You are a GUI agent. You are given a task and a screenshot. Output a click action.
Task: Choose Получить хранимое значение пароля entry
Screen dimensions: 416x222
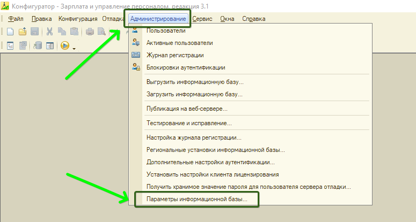coord(250,187)
